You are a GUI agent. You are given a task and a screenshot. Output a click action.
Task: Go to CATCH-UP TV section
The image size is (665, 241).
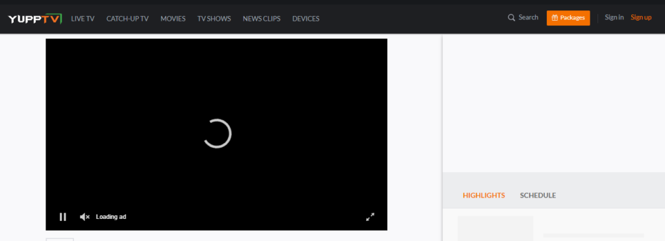coord(127,19)
